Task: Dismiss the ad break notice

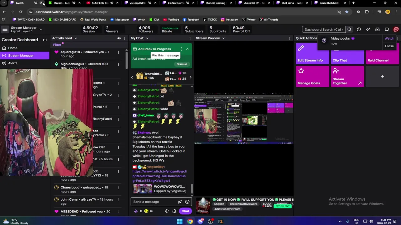Action: pyautogui.click(x=182, y=64)
